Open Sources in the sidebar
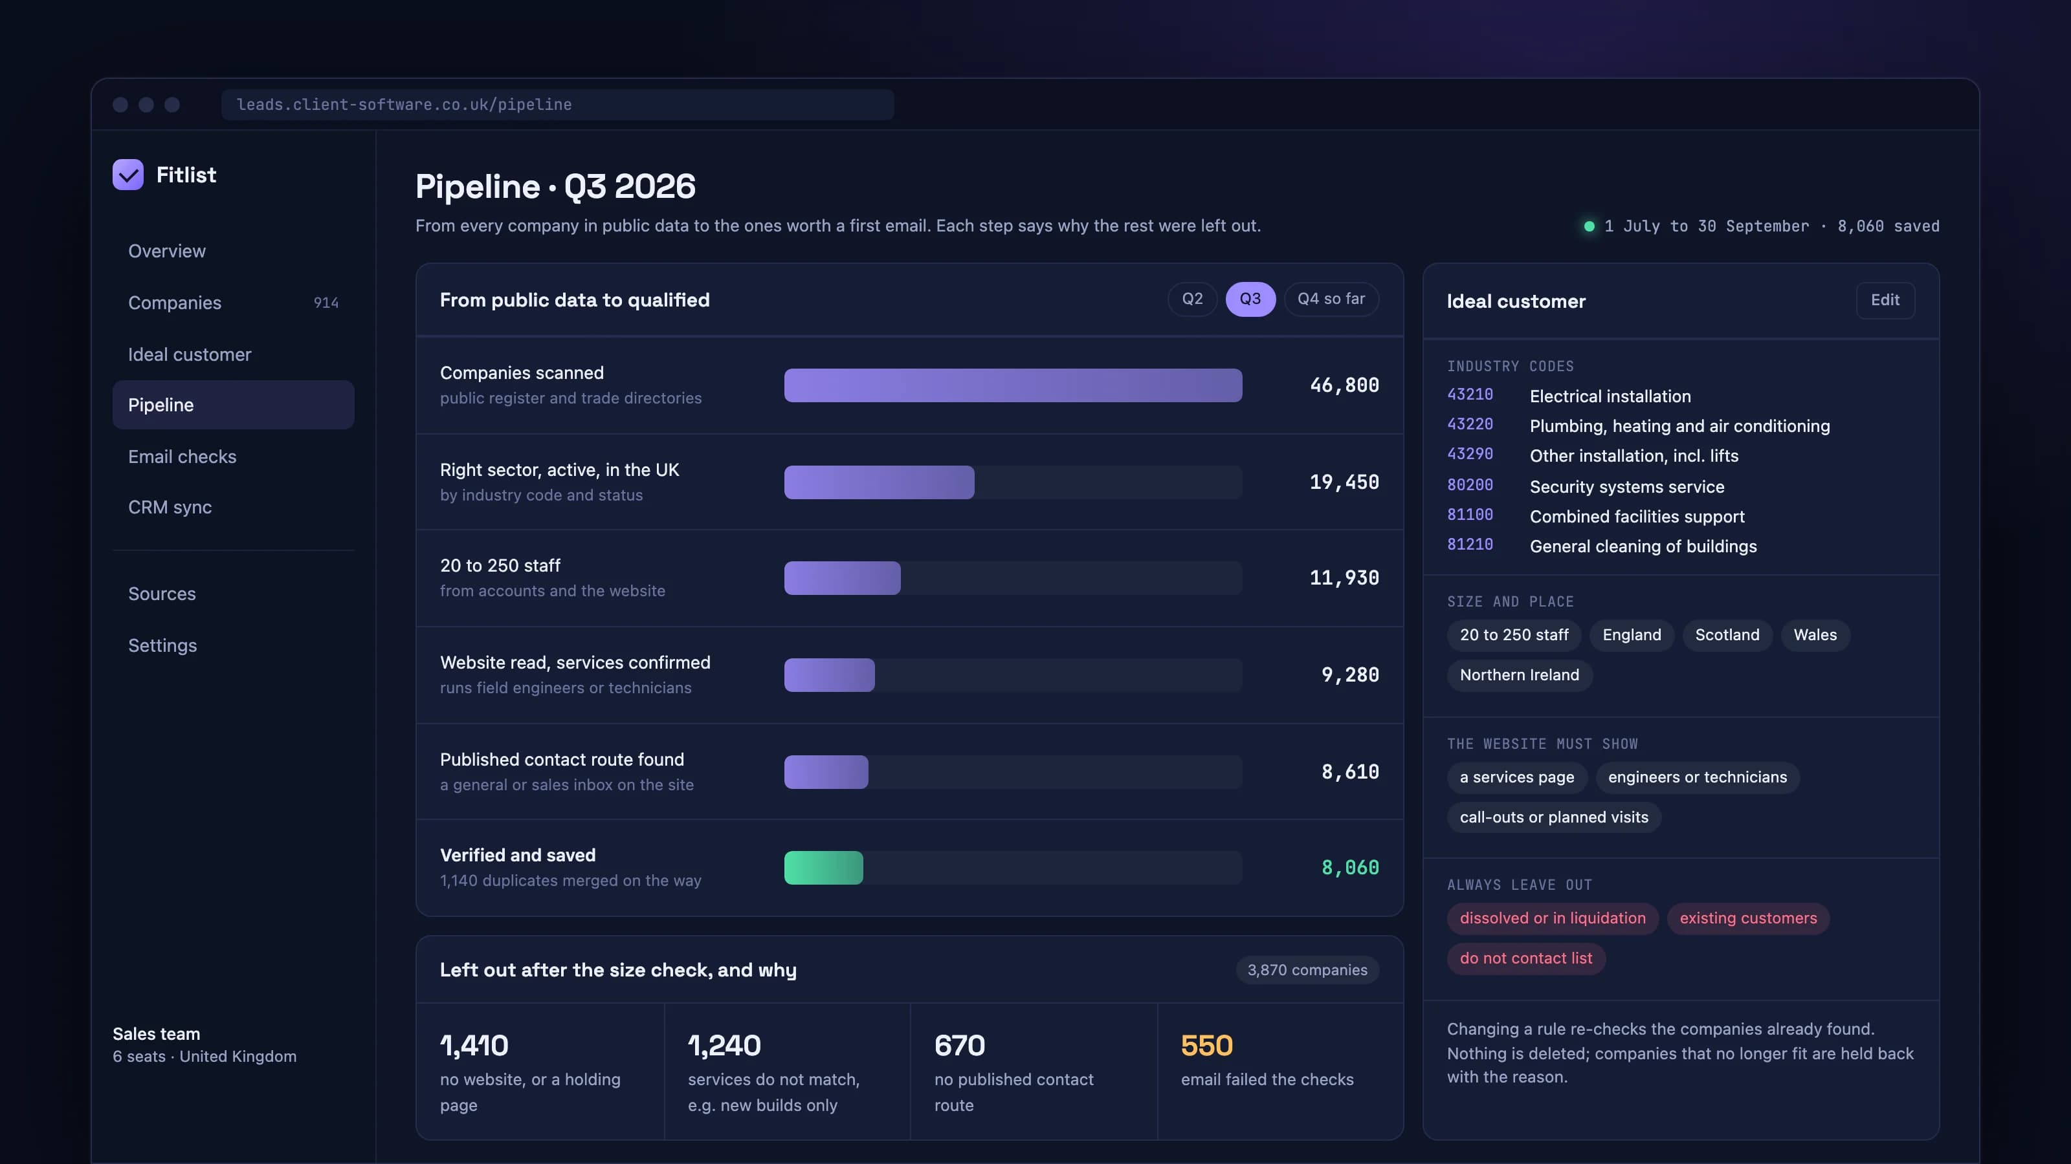 point(233,594)
